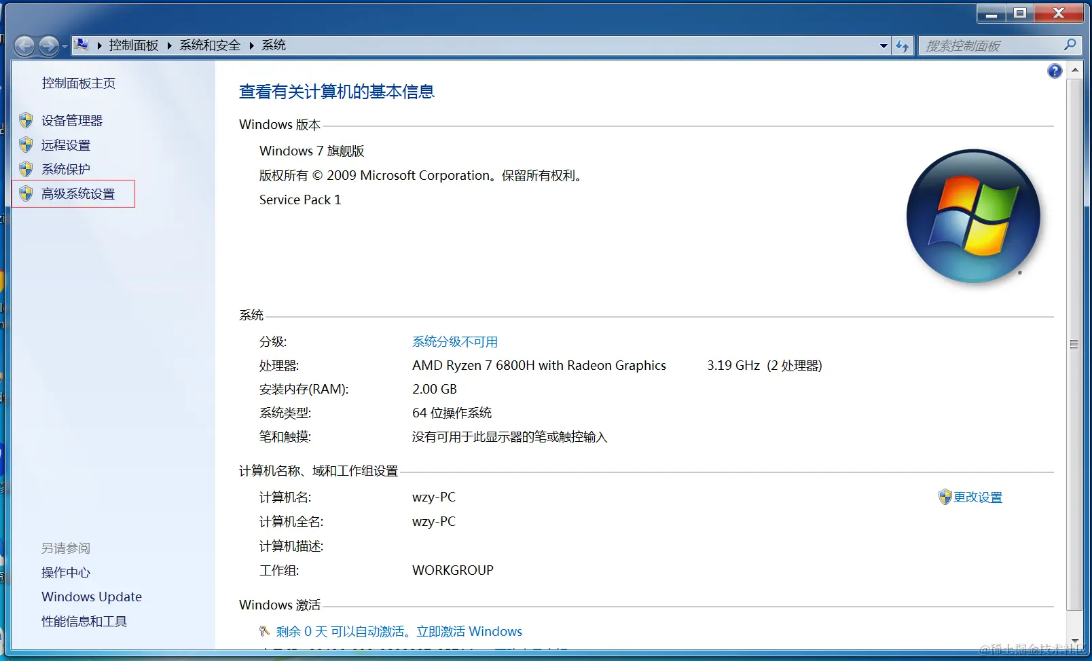The image size is (1092, 661).
Task: Click the 没有可用于此显示器的笔或触控输入 text
Action: click(509, 436)
